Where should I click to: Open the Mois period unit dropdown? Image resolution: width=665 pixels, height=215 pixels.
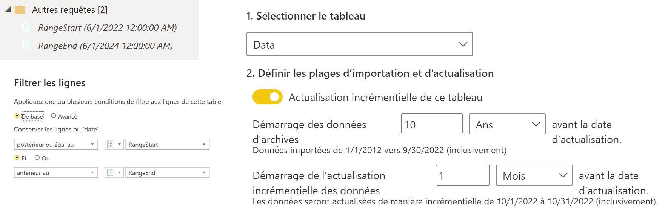pos(534,175)
